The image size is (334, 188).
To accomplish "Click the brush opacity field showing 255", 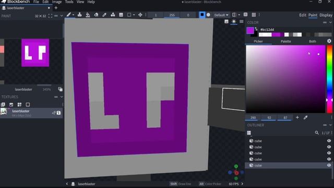I will [172, 15].
